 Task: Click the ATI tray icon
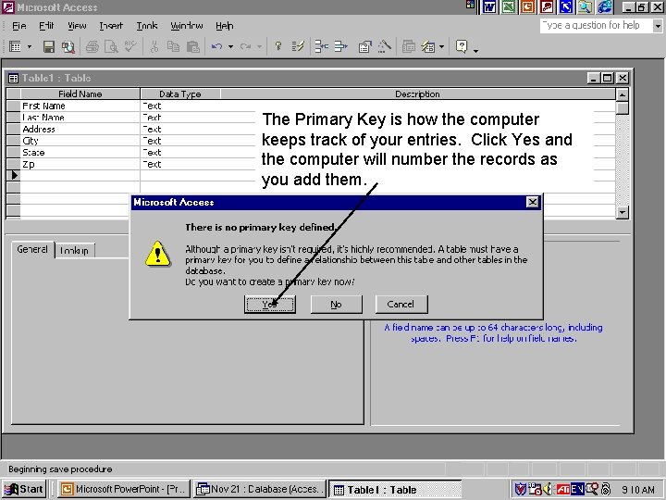pos(563,490)
